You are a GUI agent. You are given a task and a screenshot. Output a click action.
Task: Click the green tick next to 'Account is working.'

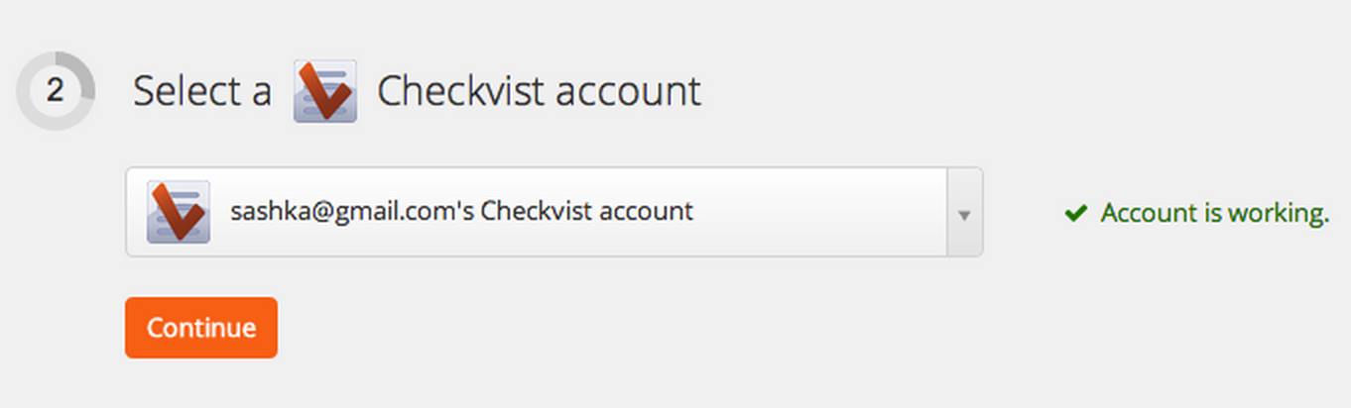click(1075, 212)
